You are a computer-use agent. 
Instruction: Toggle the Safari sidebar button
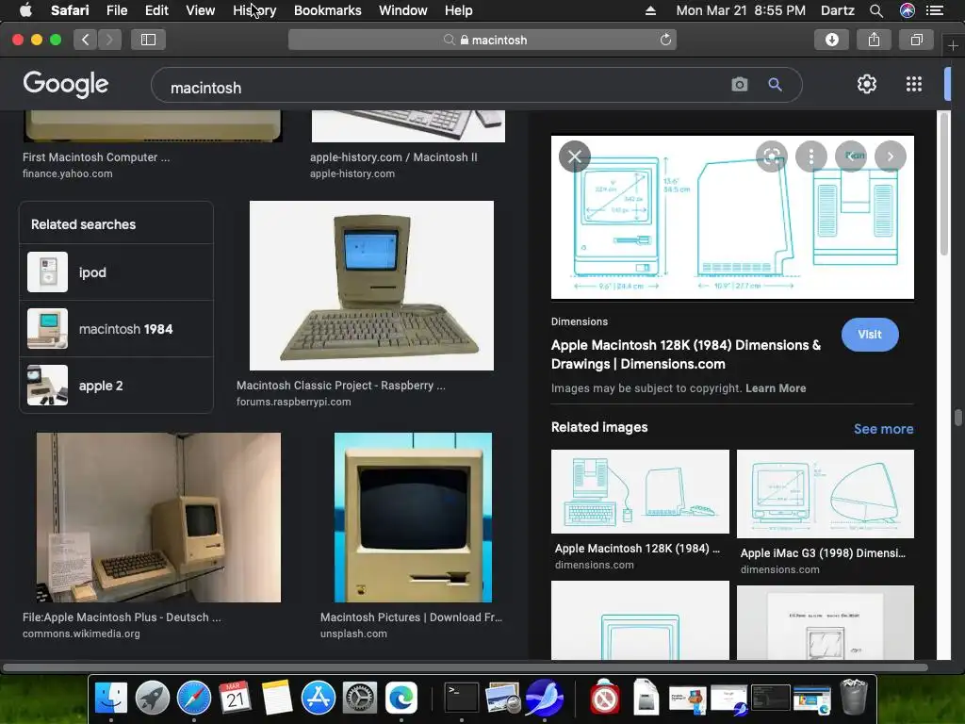[148, 40]
